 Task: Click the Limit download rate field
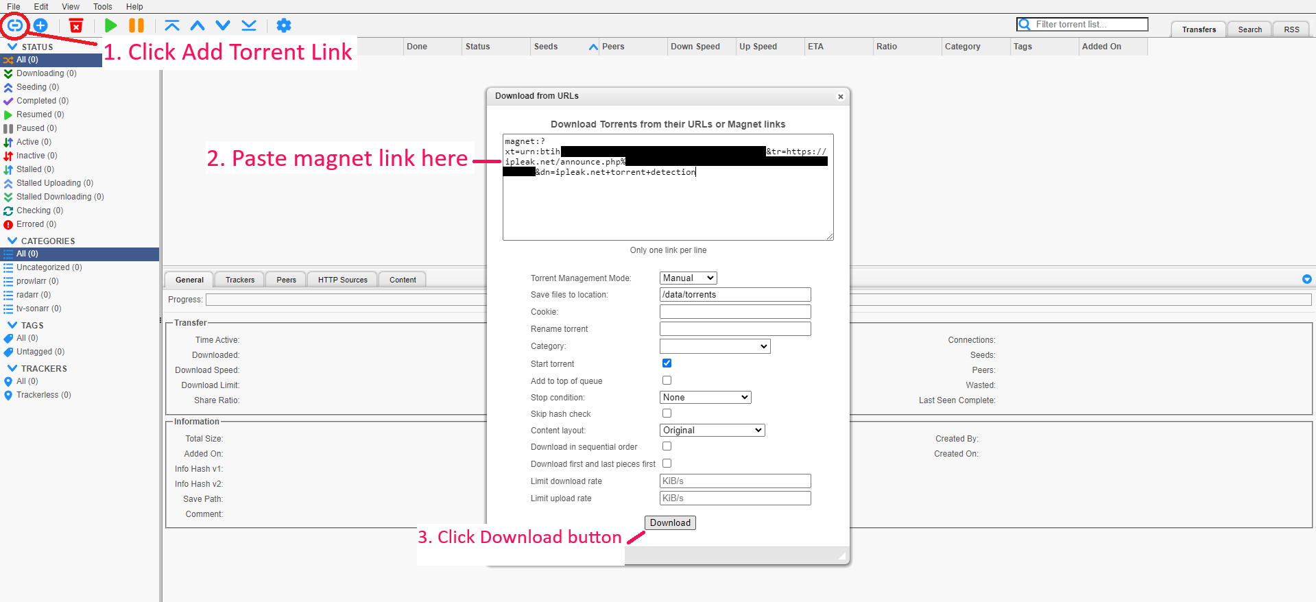tap(735, 481)
